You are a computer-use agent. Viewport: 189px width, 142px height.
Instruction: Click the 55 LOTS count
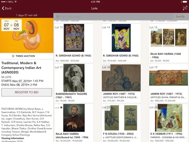coord(6,77)
